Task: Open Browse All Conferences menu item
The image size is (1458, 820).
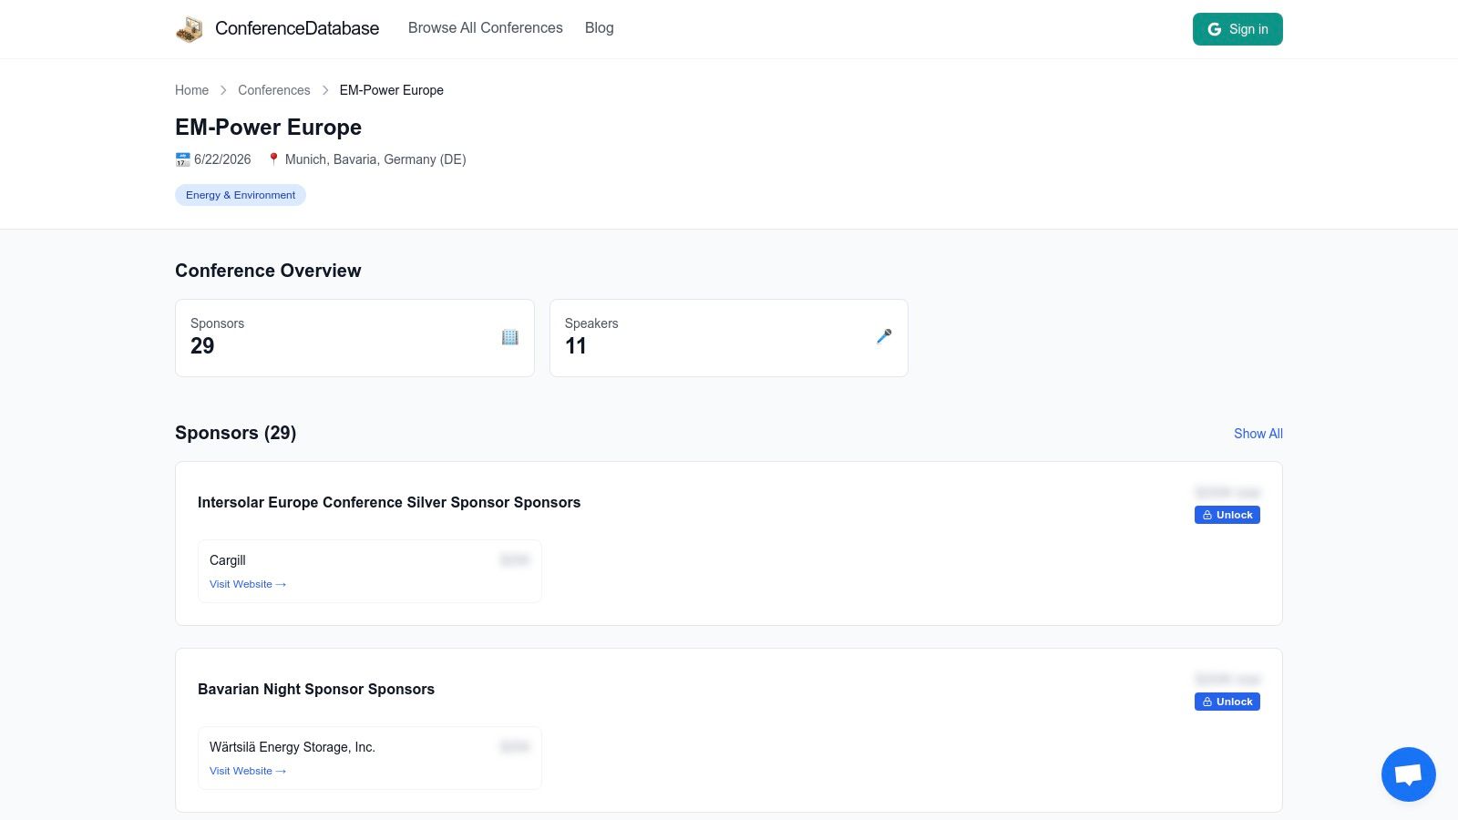Action: pos(485,28)
